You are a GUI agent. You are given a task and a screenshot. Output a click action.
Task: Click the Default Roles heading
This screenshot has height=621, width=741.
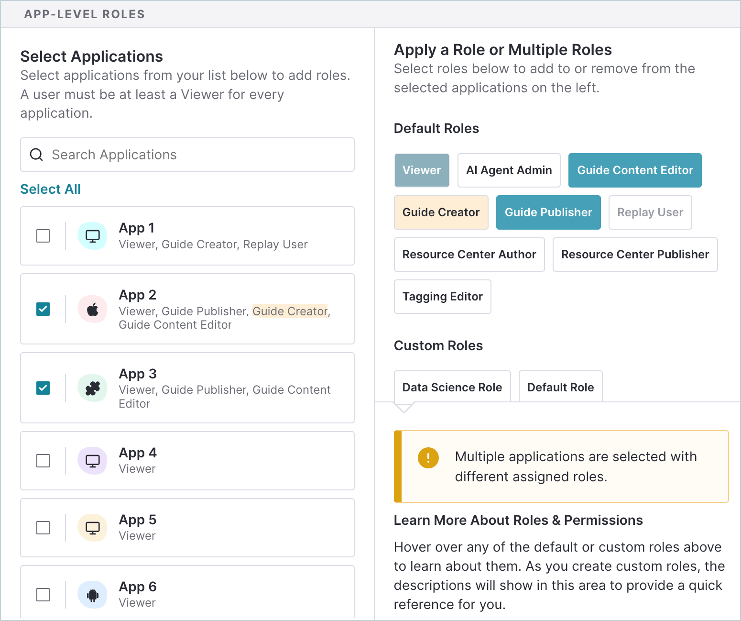coord(436,128)
